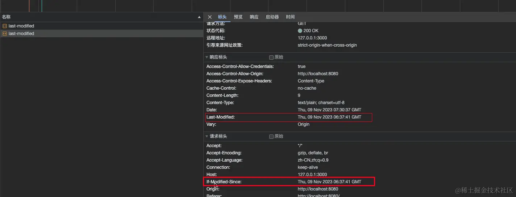Click Accept-Encoding value gzip, deflate, br
Image resolution: width=516 pixels, height=197 pixels.
(x=313, y=153)
